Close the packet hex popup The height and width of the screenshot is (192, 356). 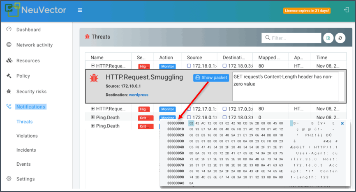(342, 123)
